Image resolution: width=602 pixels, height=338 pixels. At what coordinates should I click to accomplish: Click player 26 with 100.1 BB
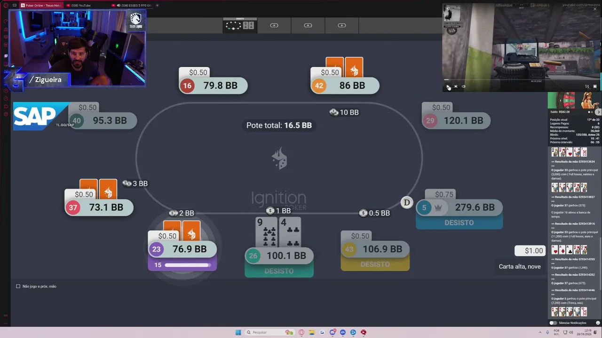pos(279,256)
